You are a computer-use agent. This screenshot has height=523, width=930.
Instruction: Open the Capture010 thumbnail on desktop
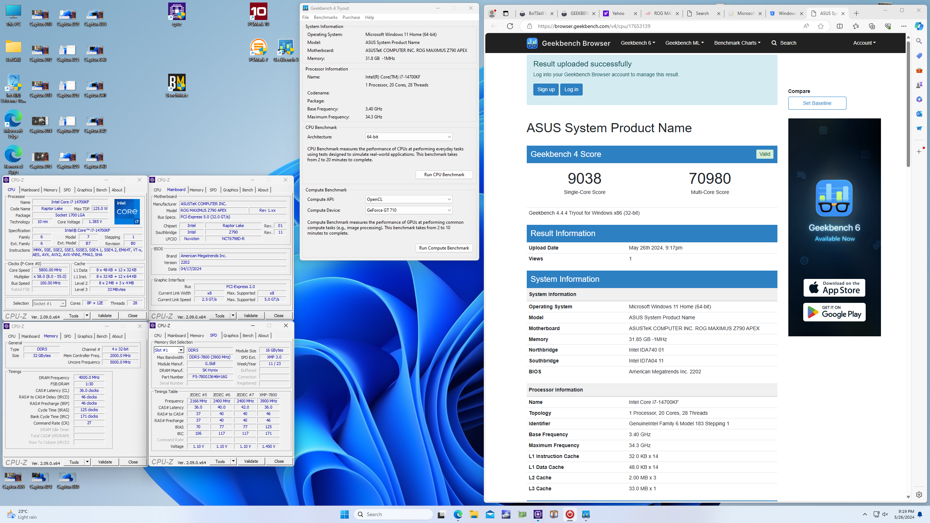[x=41, y=17]
